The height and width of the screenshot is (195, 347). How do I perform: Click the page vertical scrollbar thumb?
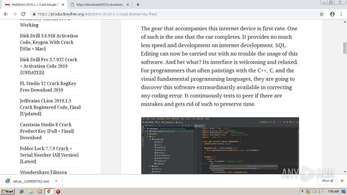(345, 48)
